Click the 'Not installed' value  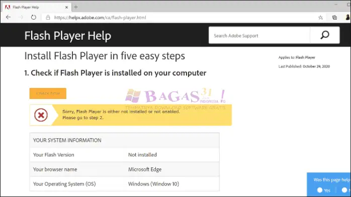pyautogui.click(x=142, y=155)
